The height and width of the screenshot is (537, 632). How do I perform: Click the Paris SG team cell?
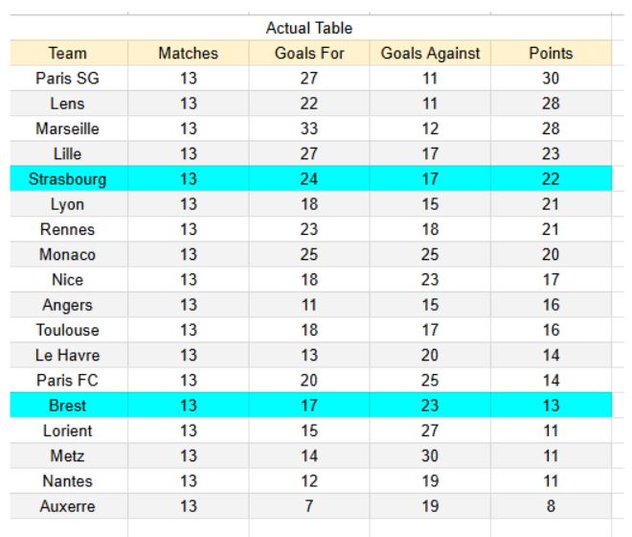click(67, 79)
